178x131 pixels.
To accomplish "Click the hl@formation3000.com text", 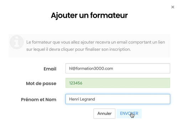I will (91, 69).
